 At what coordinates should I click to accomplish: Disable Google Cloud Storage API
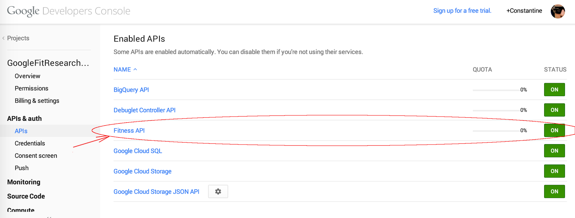(554, 171)
